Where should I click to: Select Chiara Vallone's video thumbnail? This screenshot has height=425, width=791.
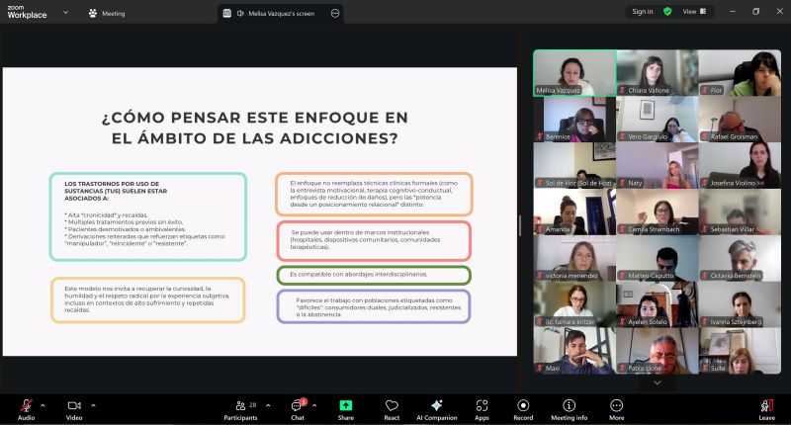(x=657, y=73)
